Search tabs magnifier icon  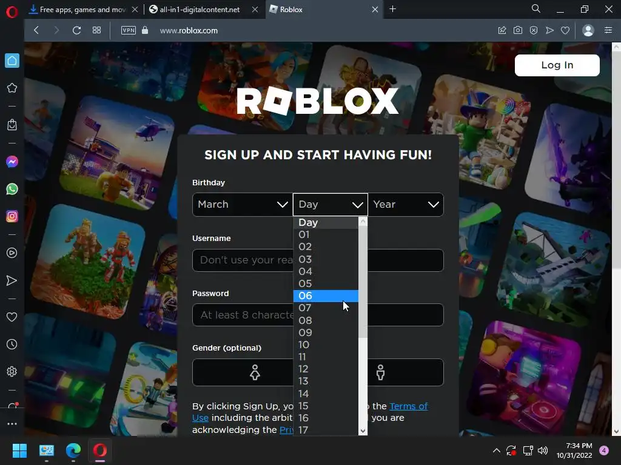coord(536,8)
